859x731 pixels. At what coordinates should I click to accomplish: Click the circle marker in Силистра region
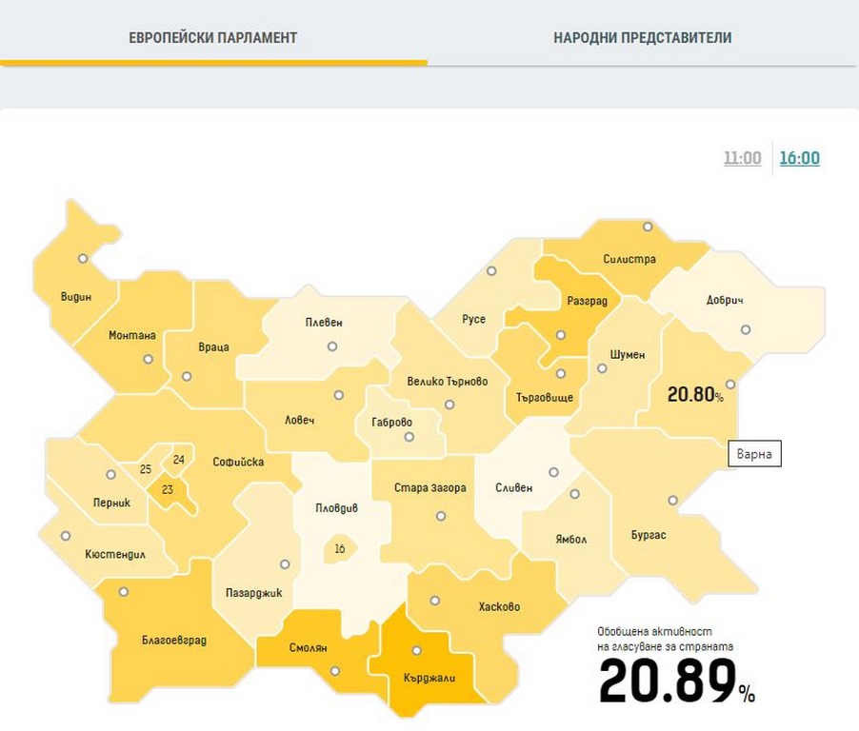click(x=648, y=227)
